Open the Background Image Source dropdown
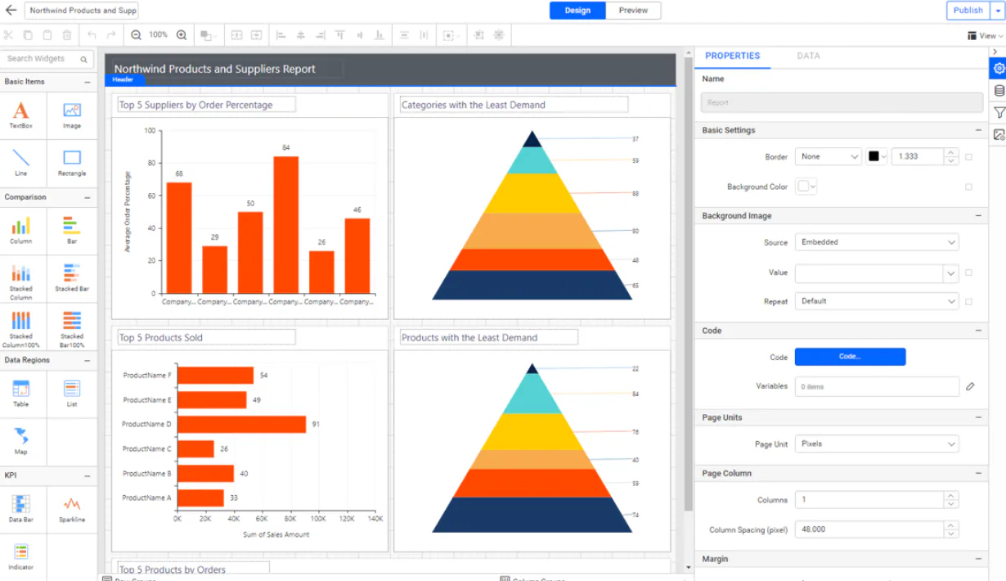 876,242
